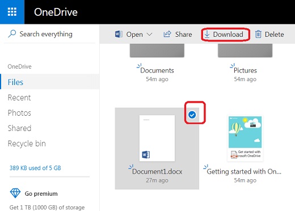This screenshot has height=211, width=295.
Task: Expand the Open dropdown chevron
Action: 149,35
